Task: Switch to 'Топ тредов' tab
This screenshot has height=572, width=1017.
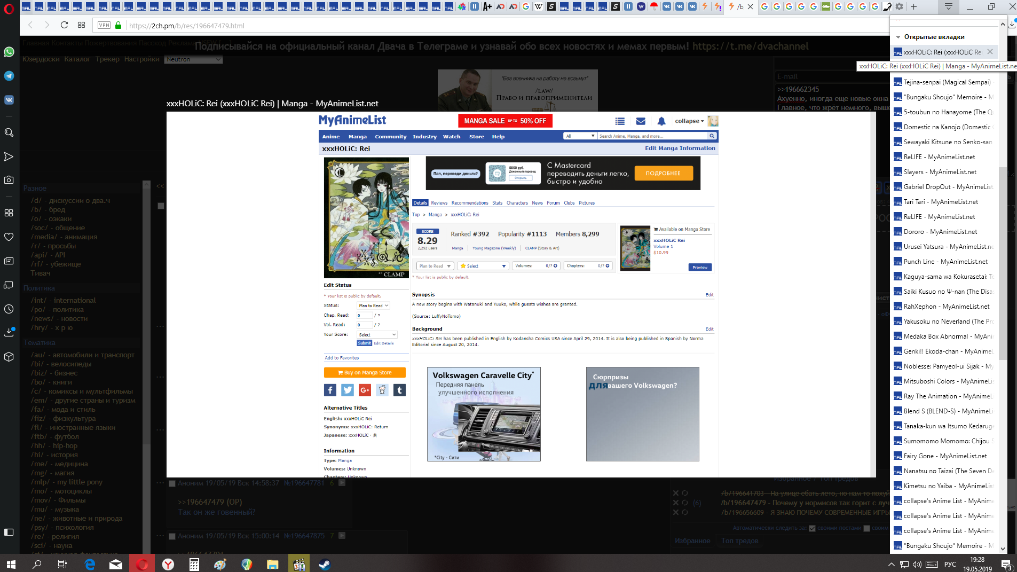Action: (x=739, y=541)
